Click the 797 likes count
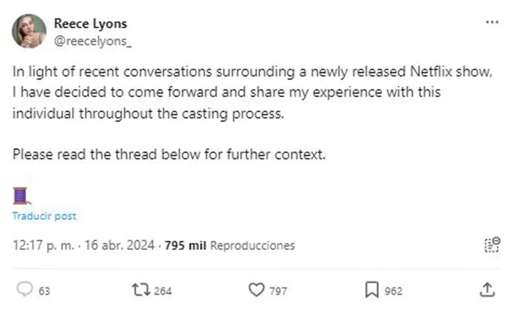Viewport: 509px width, 311px height. click(x=278, y=291)
